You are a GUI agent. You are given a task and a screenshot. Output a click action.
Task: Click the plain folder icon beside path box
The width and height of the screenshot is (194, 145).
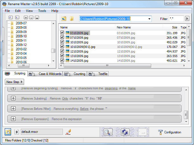pos(72,19)
